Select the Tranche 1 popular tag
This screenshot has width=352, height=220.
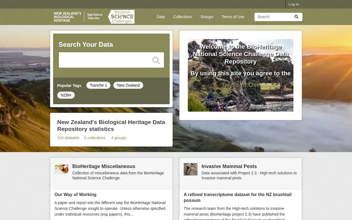(x=98, y=85)
